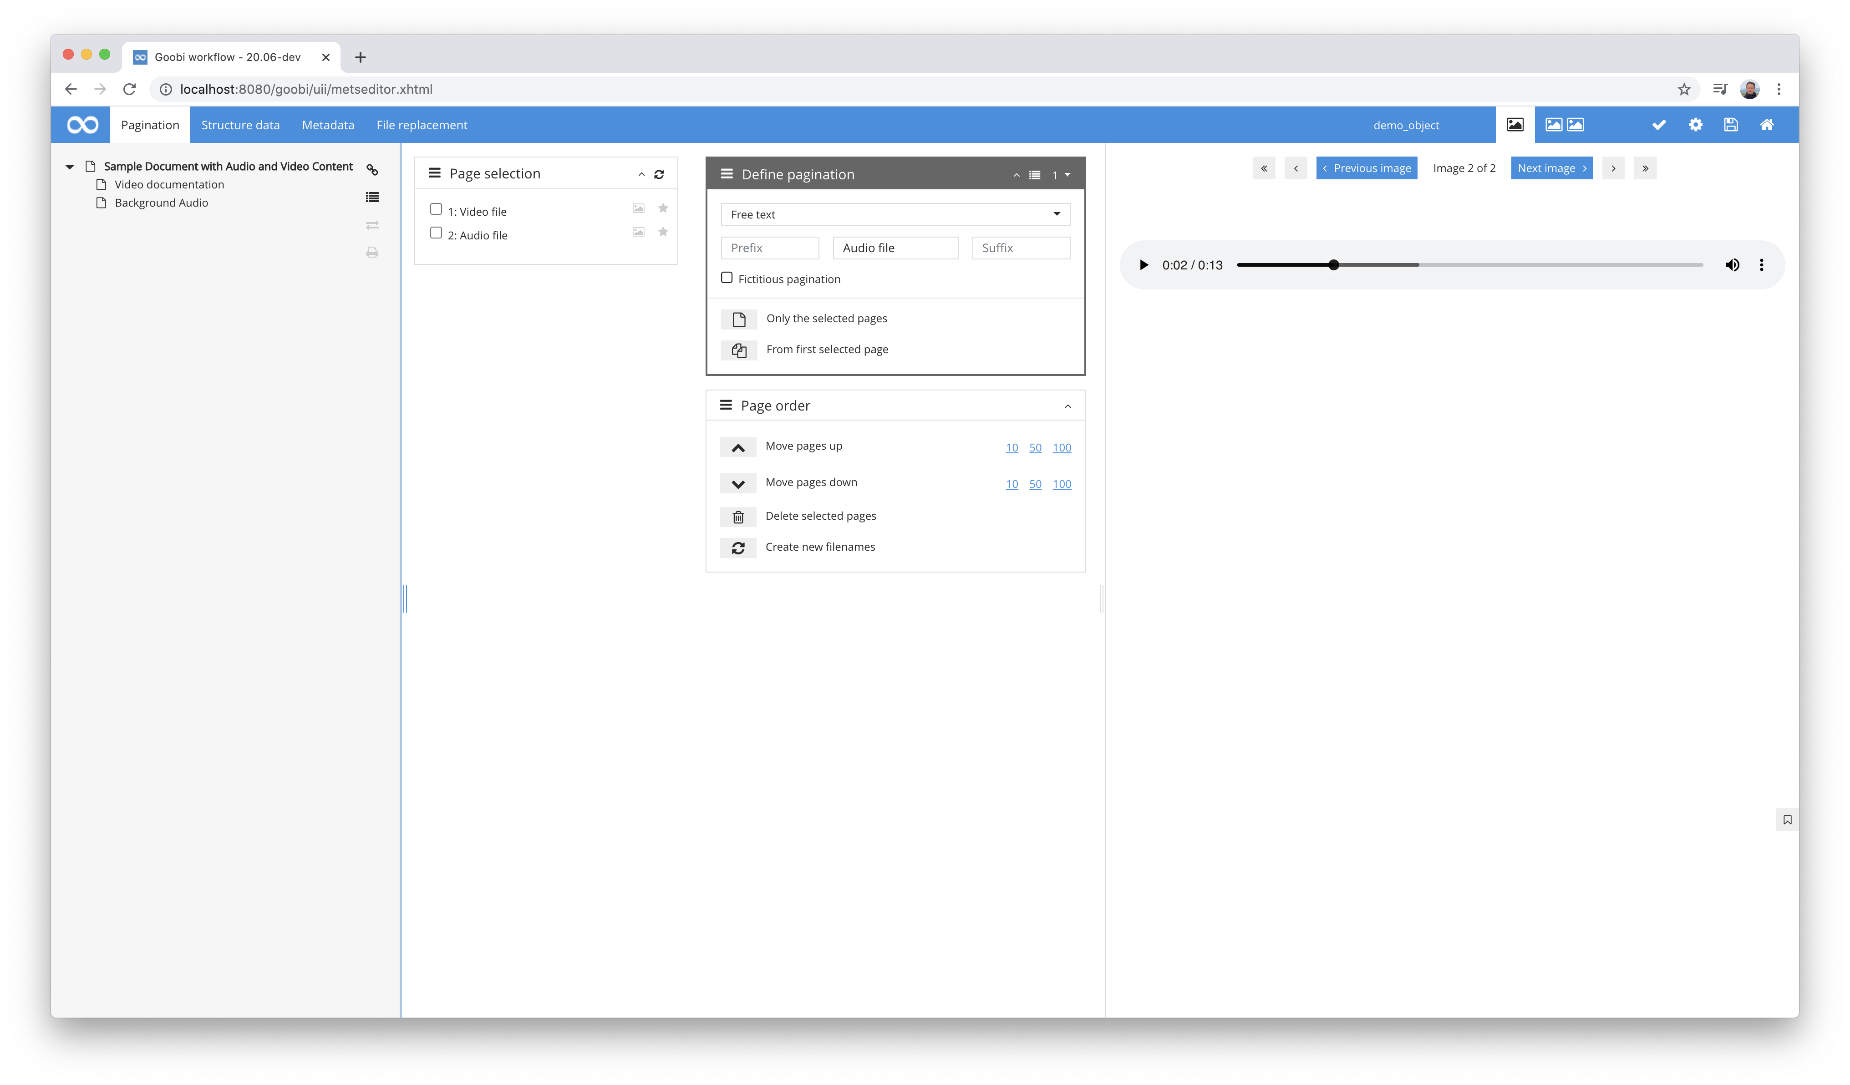This screenshot has width=1850, height=1085.
Task: Click the list icon in Define pagination header
Action: tap(1034, 175)
